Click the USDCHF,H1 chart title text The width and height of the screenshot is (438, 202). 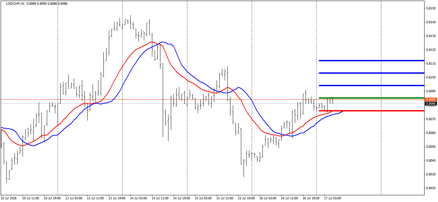pos(15,3)
